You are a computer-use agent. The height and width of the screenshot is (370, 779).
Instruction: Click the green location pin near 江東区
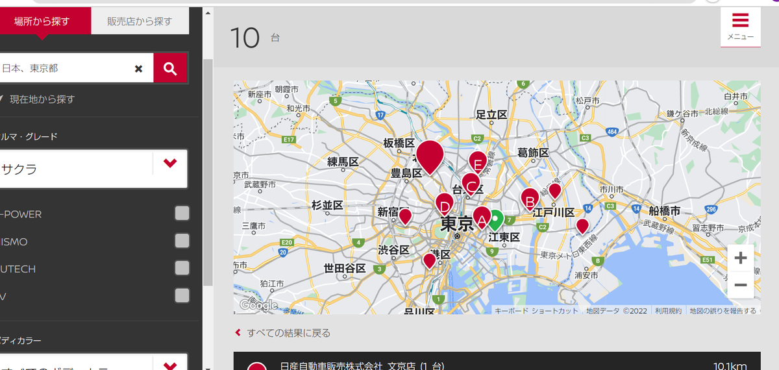pos(497,221)
